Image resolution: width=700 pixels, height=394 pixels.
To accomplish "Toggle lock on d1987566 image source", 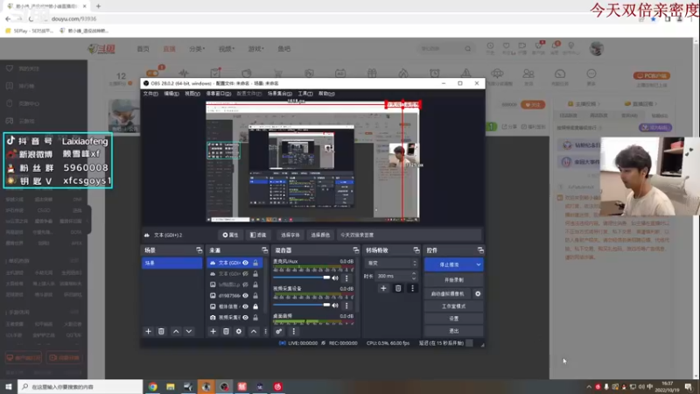I will click(255, 296).
